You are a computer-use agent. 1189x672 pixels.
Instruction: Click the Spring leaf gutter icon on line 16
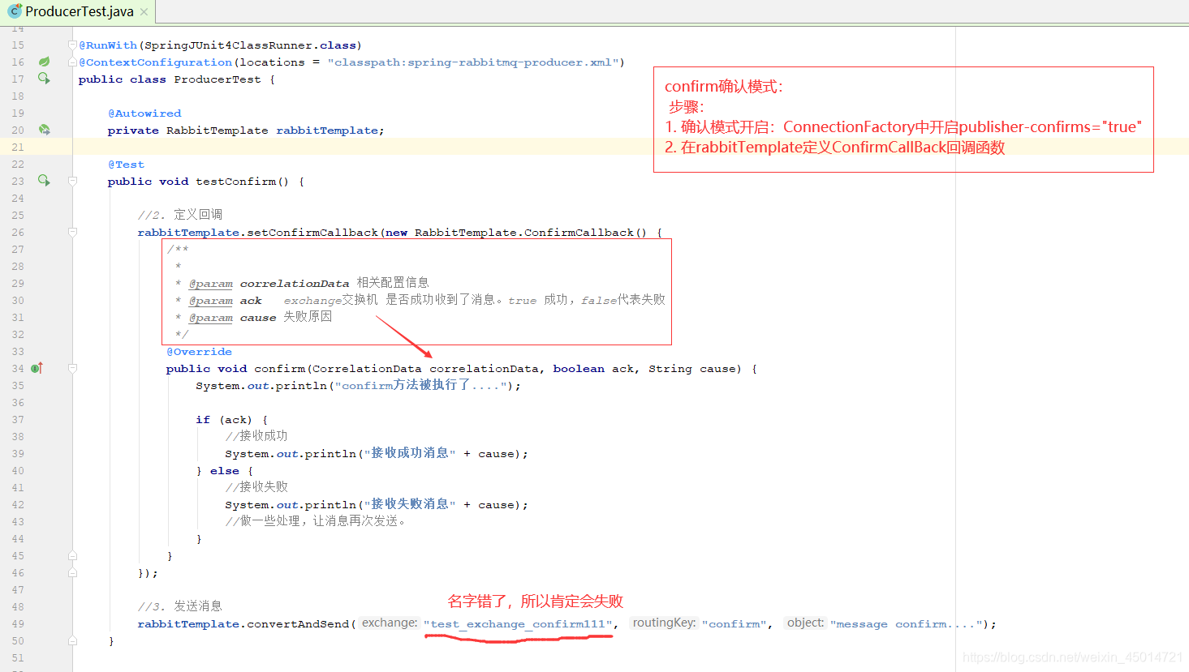click(45, 62)
